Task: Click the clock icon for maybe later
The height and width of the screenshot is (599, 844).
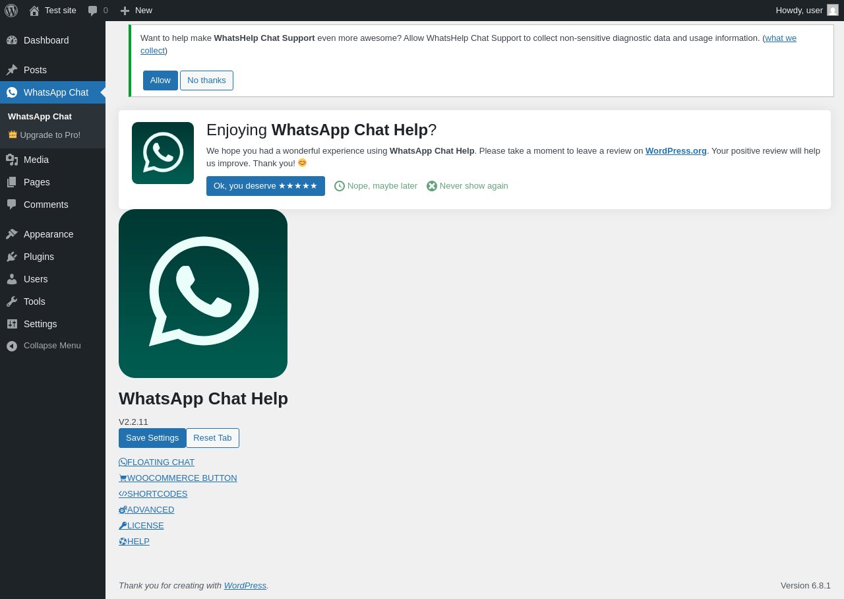Action: tap(340, 186)
